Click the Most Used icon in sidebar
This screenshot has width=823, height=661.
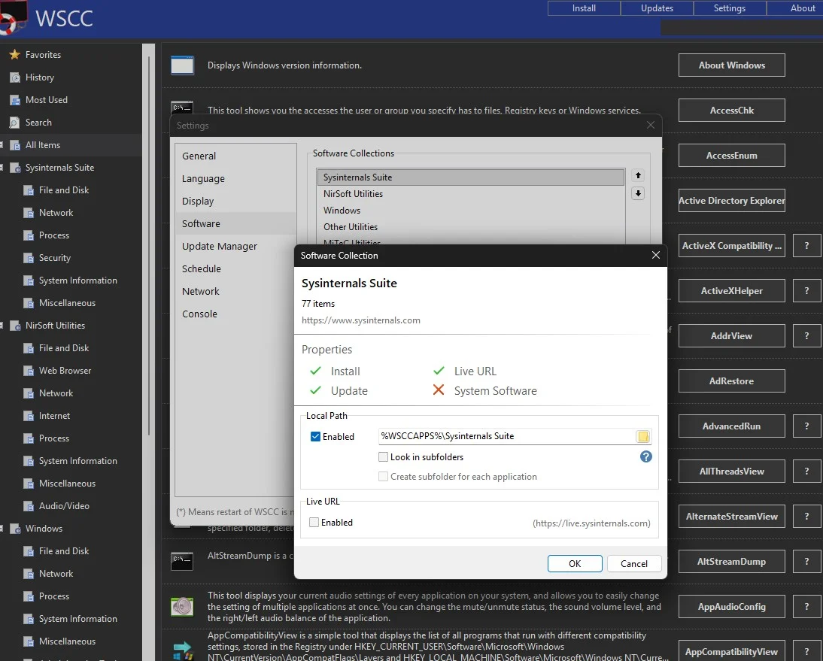tap(15, 100)
